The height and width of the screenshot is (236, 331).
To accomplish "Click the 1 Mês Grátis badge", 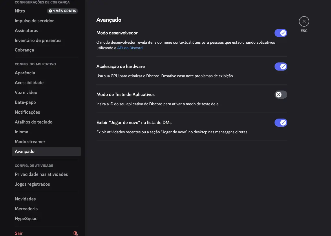I will 63,11.
